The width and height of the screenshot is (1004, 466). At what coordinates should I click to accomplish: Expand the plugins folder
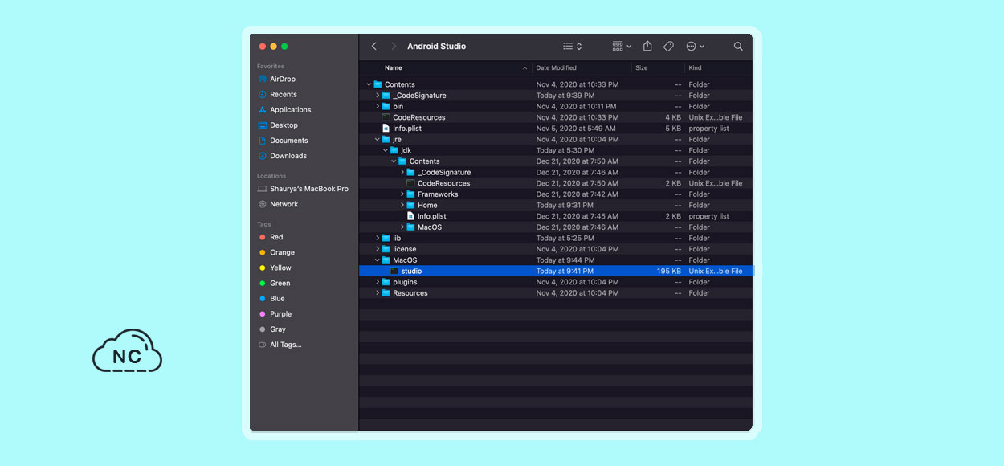(378, 282)
